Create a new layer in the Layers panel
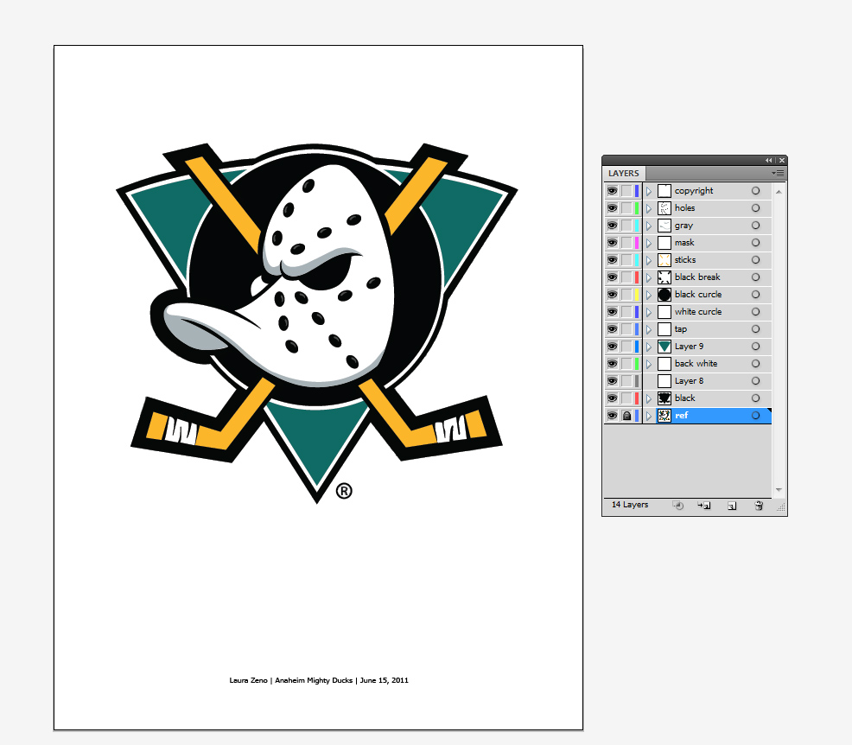Image resolution: width=852 pixels, height=745 pixels. pyautogui.click(x=731, y=505)
